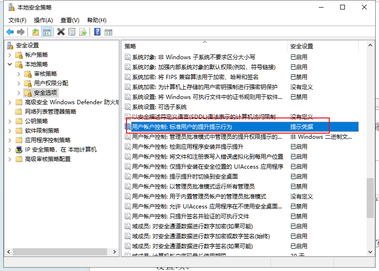Select 用户帐户控制: 将文件和注册表写入错误虚拟化到每用户位置

[x=208, y=156]
